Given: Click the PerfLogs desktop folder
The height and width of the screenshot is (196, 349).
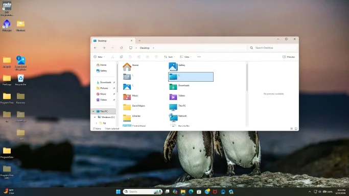Looking at the screenshot, I should pos(7,80).
